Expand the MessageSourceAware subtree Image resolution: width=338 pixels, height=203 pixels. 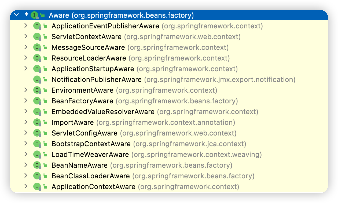click(x=26, y=47)
